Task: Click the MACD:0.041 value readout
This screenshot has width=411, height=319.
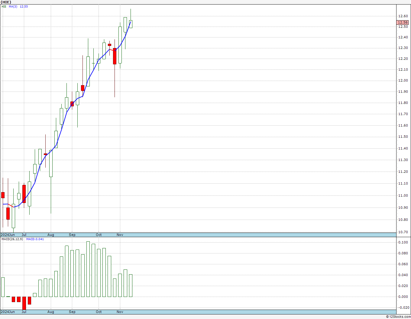Action: [35, 239]
